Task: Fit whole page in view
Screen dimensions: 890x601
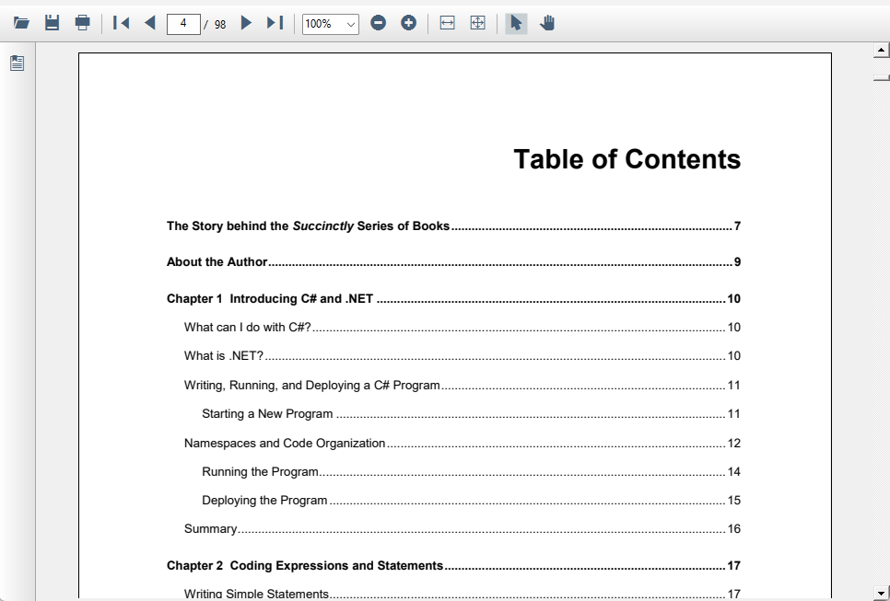Action: tap(478, 23)
